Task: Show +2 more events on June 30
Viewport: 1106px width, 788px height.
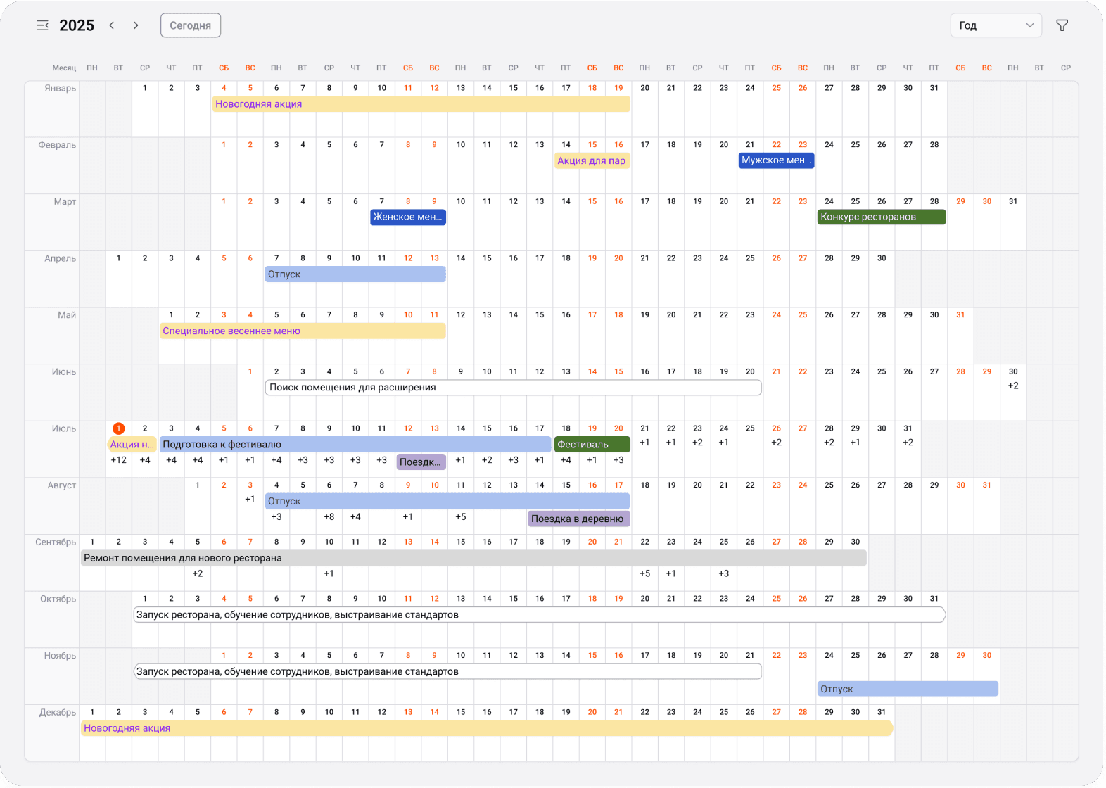Action: point(1012,386)
